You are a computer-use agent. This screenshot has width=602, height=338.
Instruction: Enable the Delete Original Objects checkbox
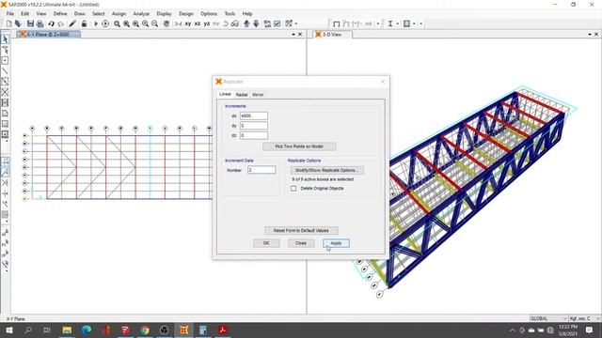click(293, 189)
